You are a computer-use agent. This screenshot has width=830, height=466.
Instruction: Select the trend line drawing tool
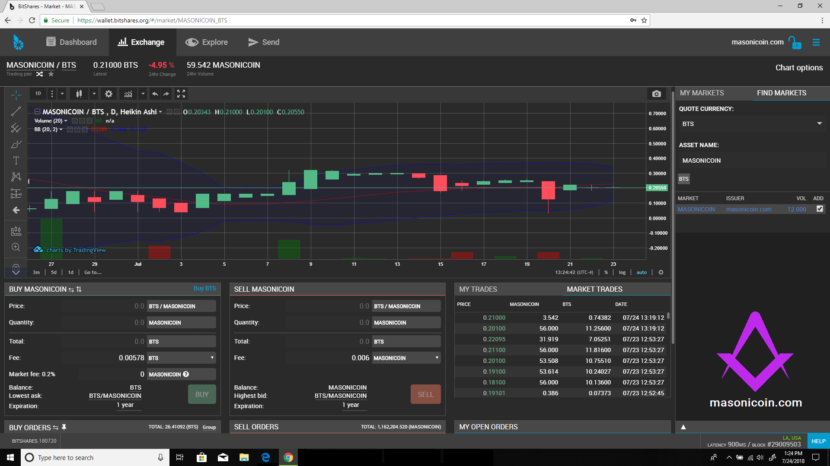point(16,111)
